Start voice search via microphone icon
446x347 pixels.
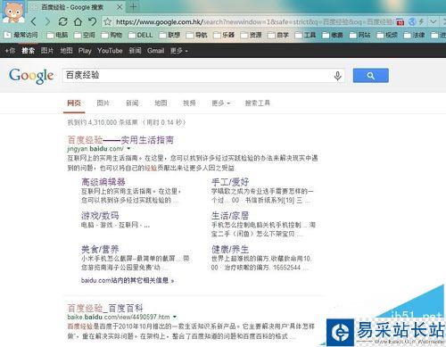[337, 76]
